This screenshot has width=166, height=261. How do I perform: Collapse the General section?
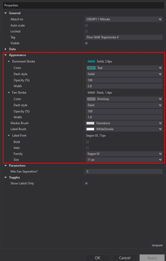pos(6,13)
